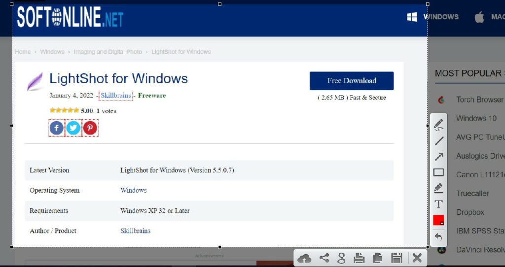Viewport: 505px width, 267px height.
Task: Open Auslogics Driver popular item
Action: click(480, 156)
